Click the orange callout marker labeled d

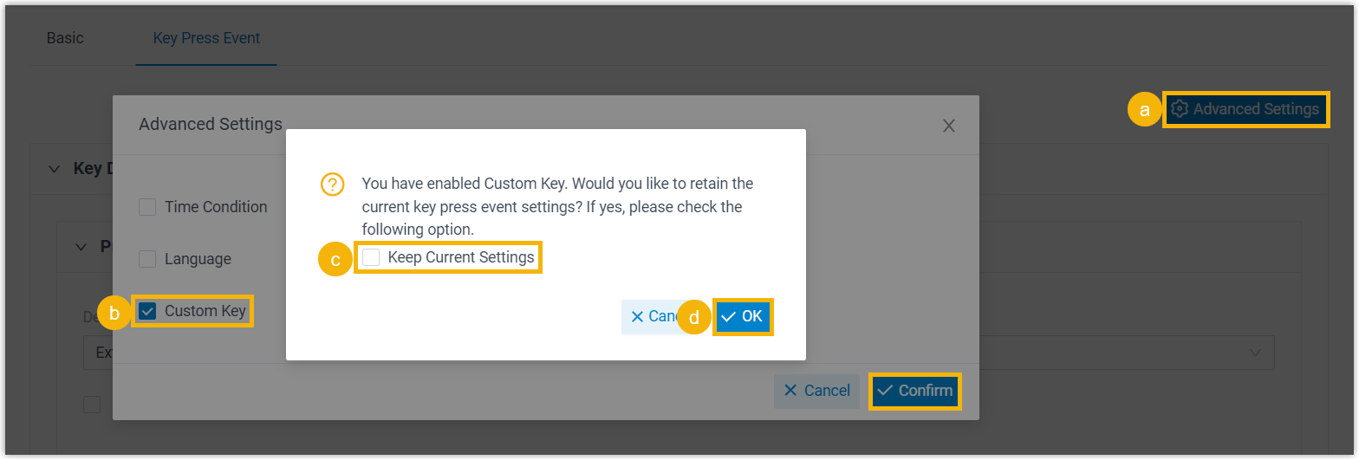(694, 318)
